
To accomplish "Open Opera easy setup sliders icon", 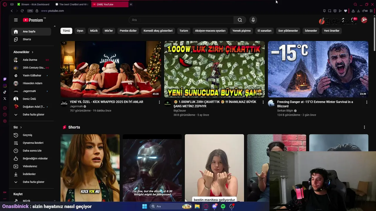I will click(x=371, y=11).
